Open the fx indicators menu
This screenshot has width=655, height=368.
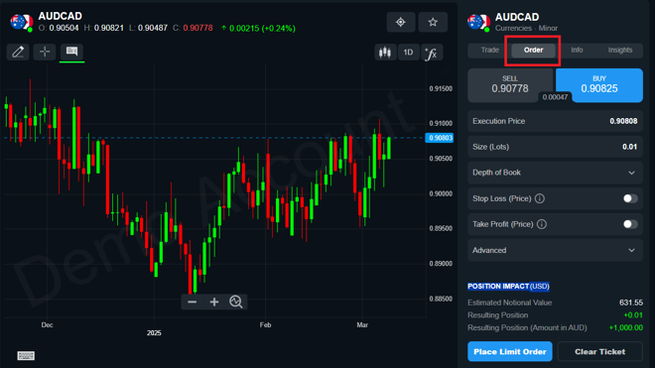coord(431,53)
